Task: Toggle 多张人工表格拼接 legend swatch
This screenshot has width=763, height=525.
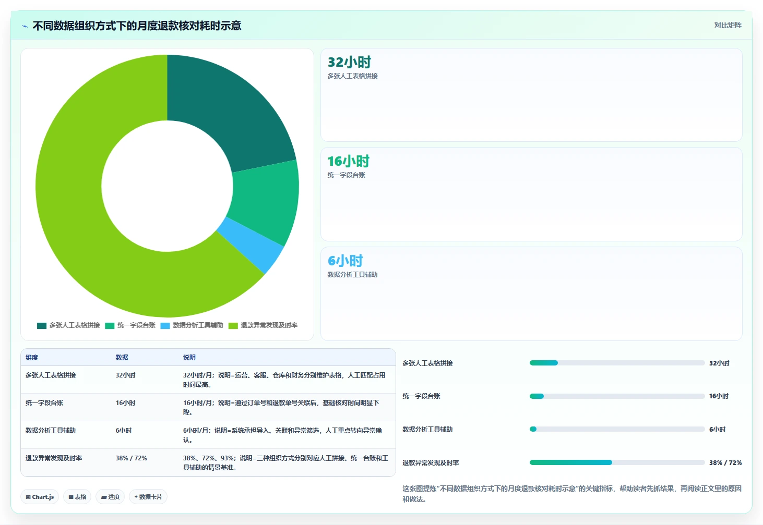Action: [x=42, y=325]
